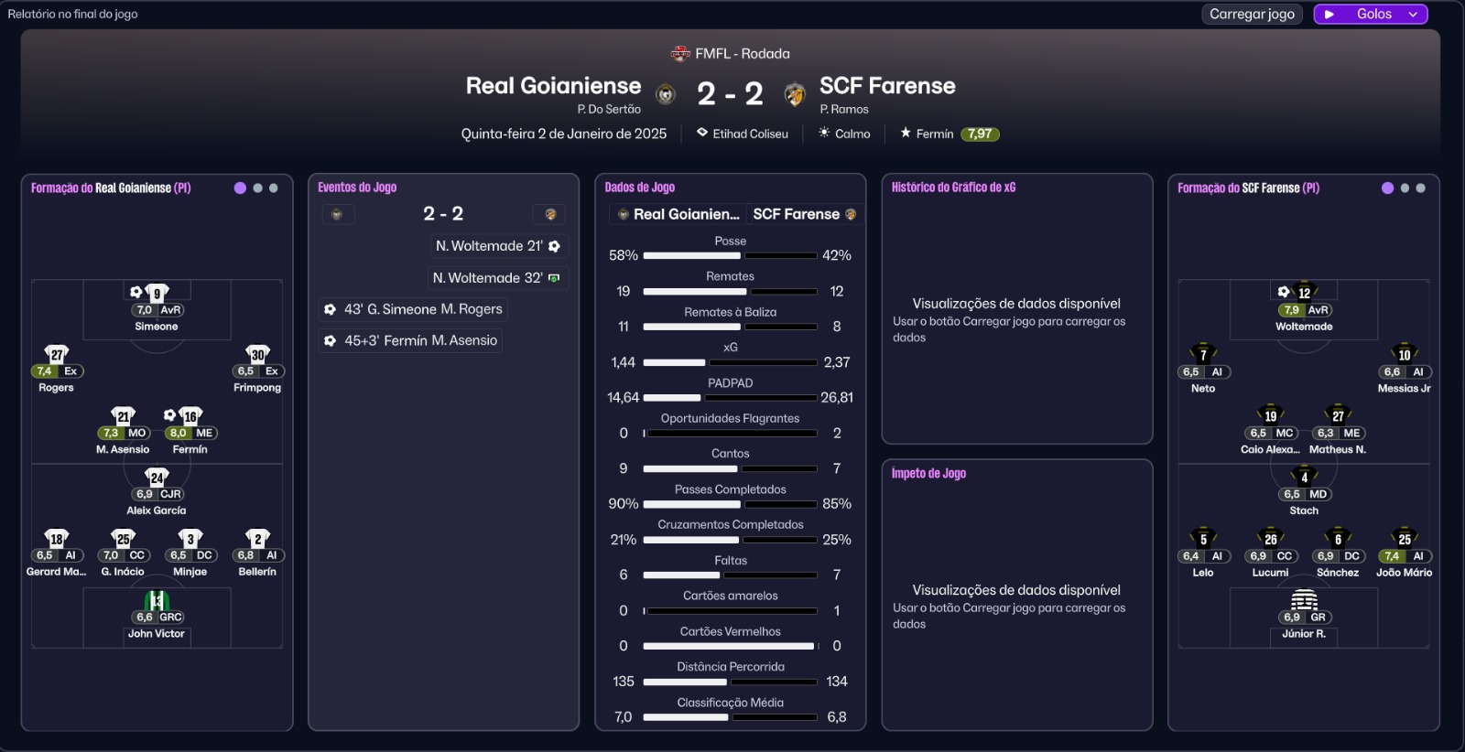Click the SCF Farense club crest in header
Viewport: 1465px width, 752px height.
pos(795,93)
